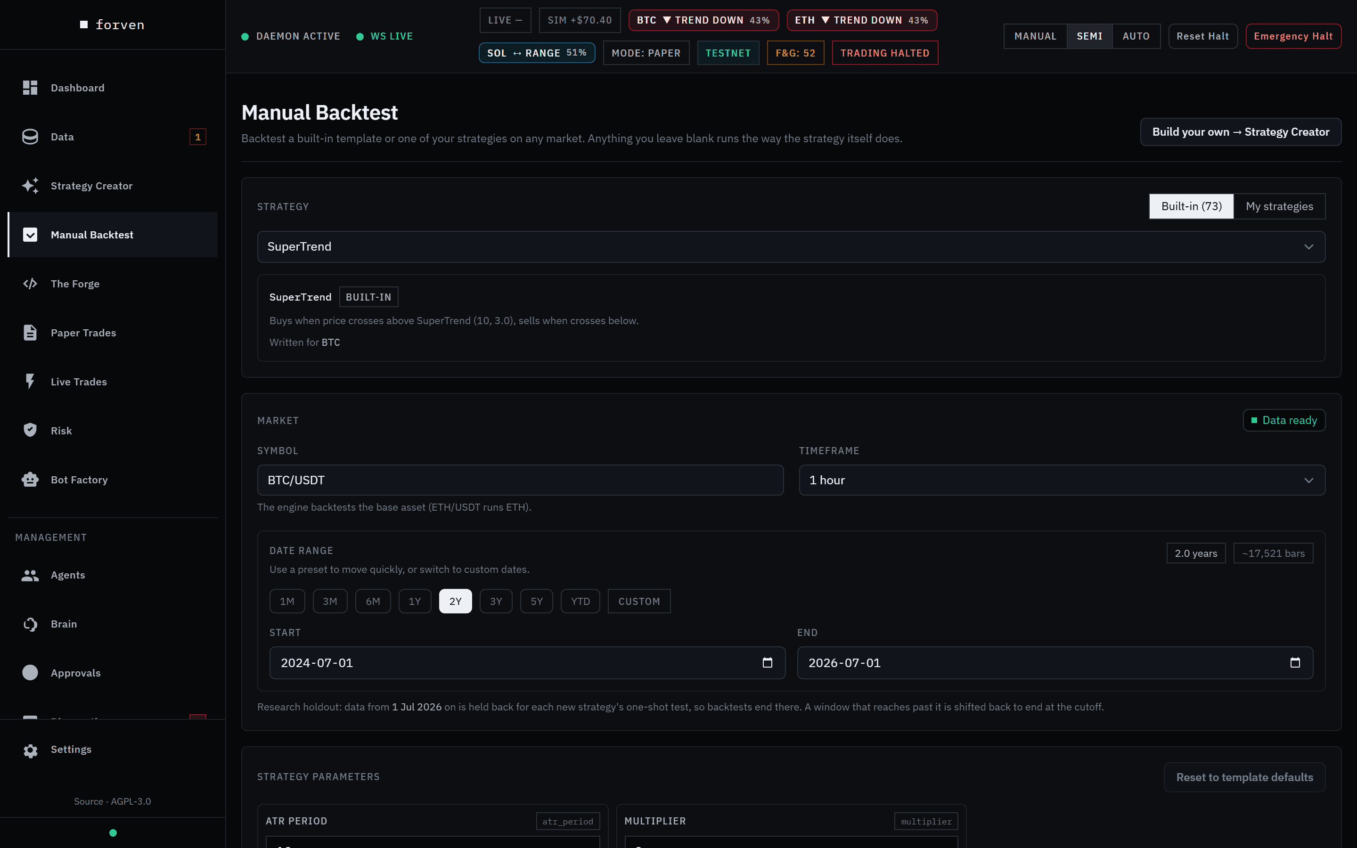
Task: Click the ~17,521 bars label
Action: 1273,553
